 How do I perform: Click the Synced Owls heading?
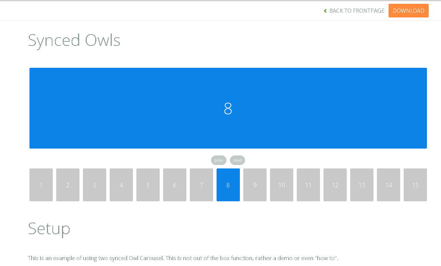74,40
